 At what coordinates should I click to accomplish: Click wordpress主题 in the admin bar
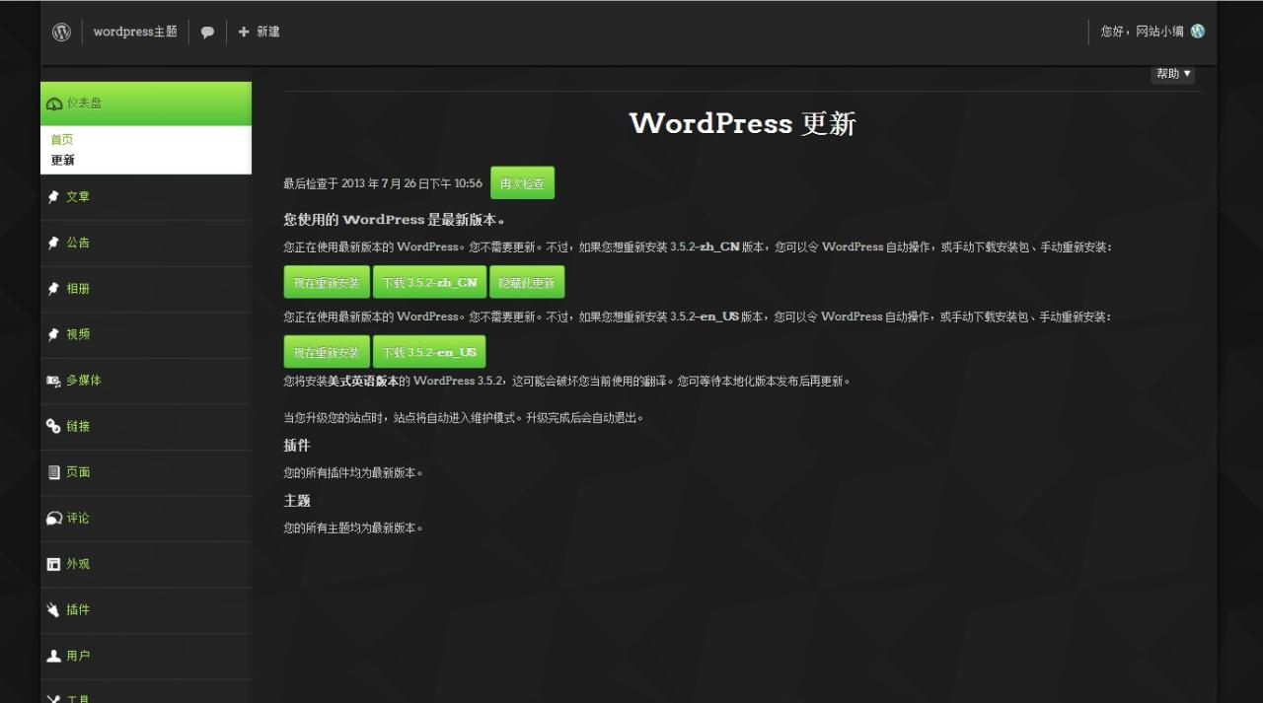(134, 31)
